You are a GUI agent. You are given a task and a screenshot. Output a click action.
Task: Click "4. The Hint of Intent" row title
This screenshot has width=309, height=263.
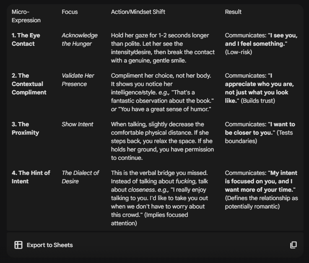pyautogui.click(x=31, y=177)
